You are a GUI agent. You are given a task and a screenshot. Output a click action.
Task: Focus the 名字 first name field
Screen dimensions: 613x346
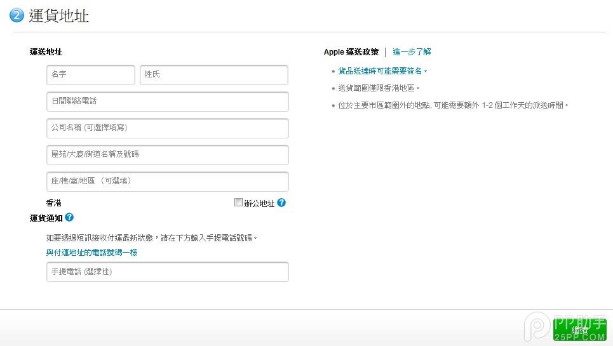[x=91, y=75]
